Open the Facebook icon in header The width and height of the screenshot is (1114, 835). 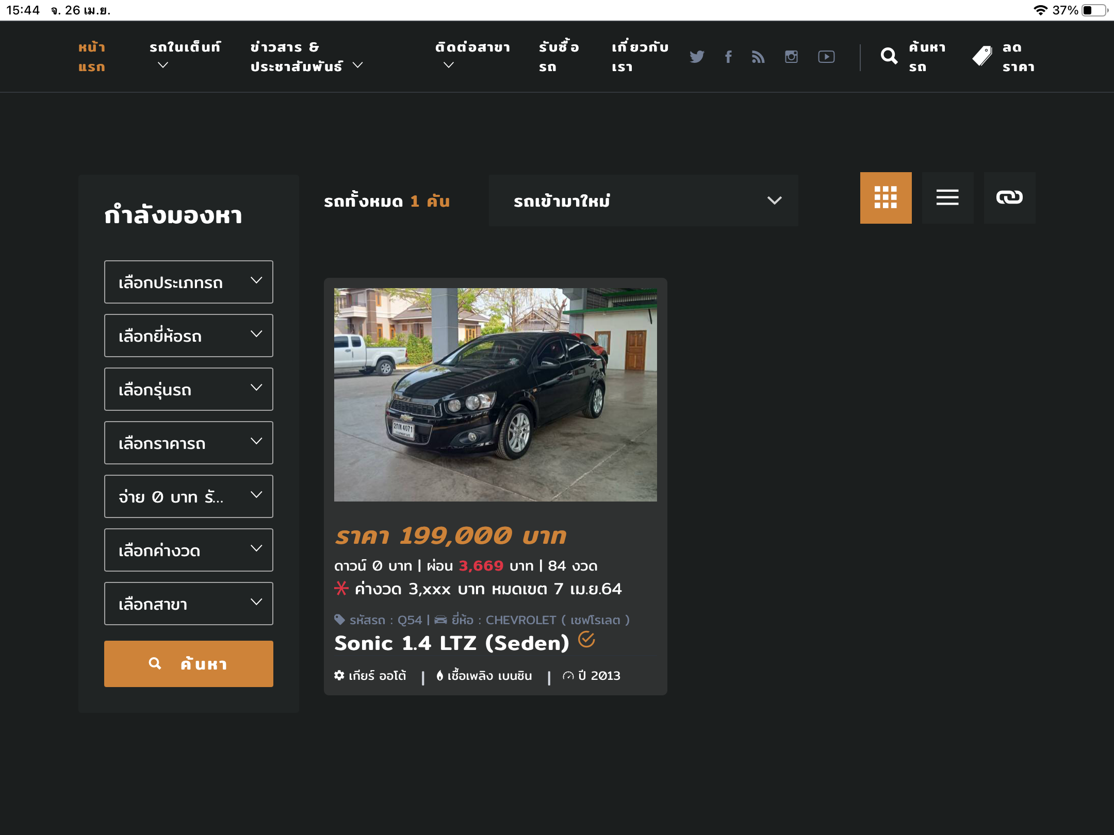click(x=728, y=57)
